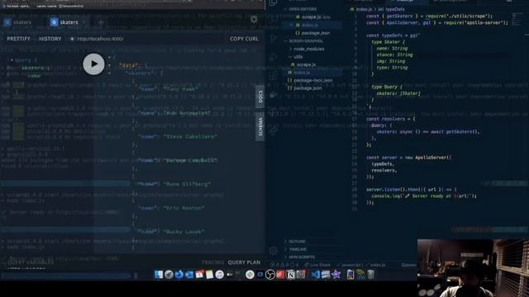
Task: Open scrape.js inside utils folder
Action: 303,64
